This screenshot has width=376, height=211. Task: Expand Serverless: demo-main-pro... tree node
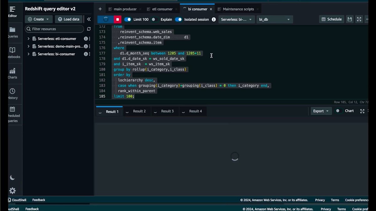coord(29,46)
